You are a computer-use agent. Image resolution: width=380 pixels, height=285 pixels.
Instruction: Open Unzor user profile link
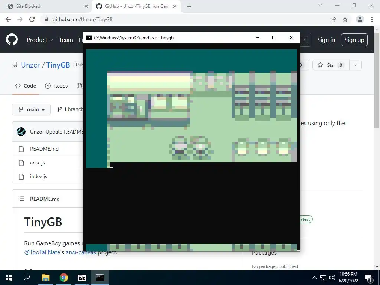tap(30, 65)
